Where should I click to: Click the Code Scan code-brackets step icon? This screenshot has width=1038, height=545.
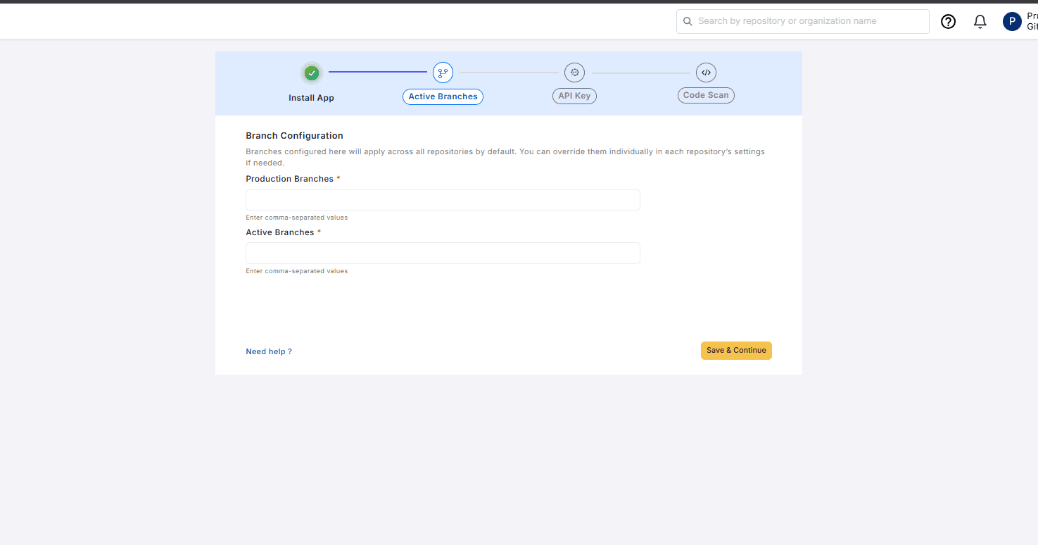pyautogui.click(x=706, y=73)
